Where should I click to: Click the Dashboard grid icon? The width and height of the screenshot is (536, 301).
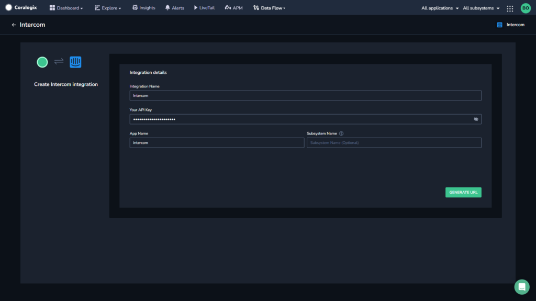click(52, 7)
